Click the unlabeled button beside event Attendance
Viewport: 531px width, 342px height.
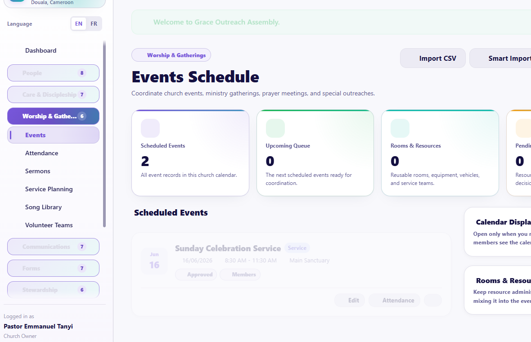pyautogui.click(x=433, y=300)
